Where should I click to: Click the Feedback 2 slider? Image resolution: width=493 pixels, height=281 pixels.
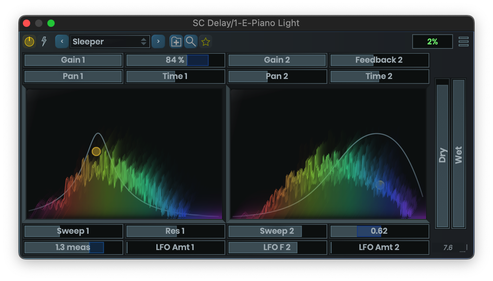[x=379, y=60]
